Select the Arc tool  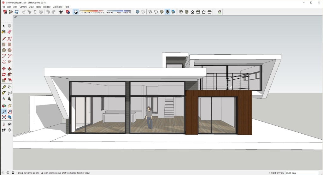click(4, 56)
